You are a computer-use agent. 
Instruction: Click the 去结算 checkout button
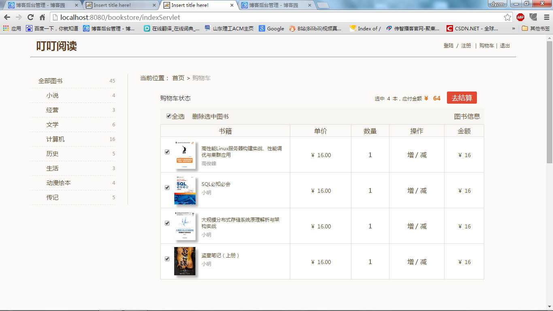(462, 98)
